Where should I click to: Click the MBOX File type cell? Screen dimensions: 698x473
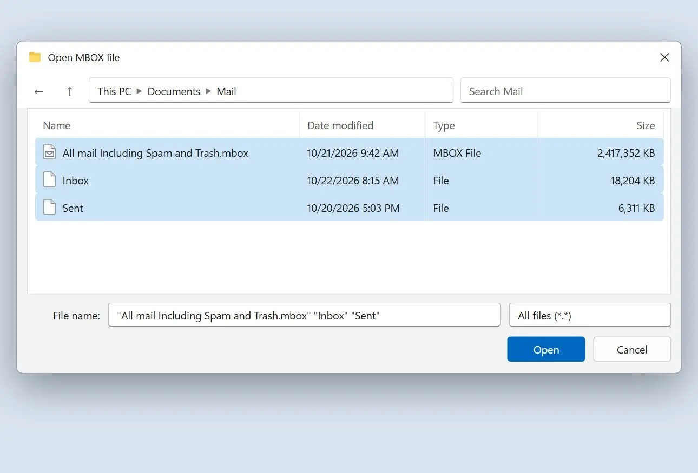(457, 153)
